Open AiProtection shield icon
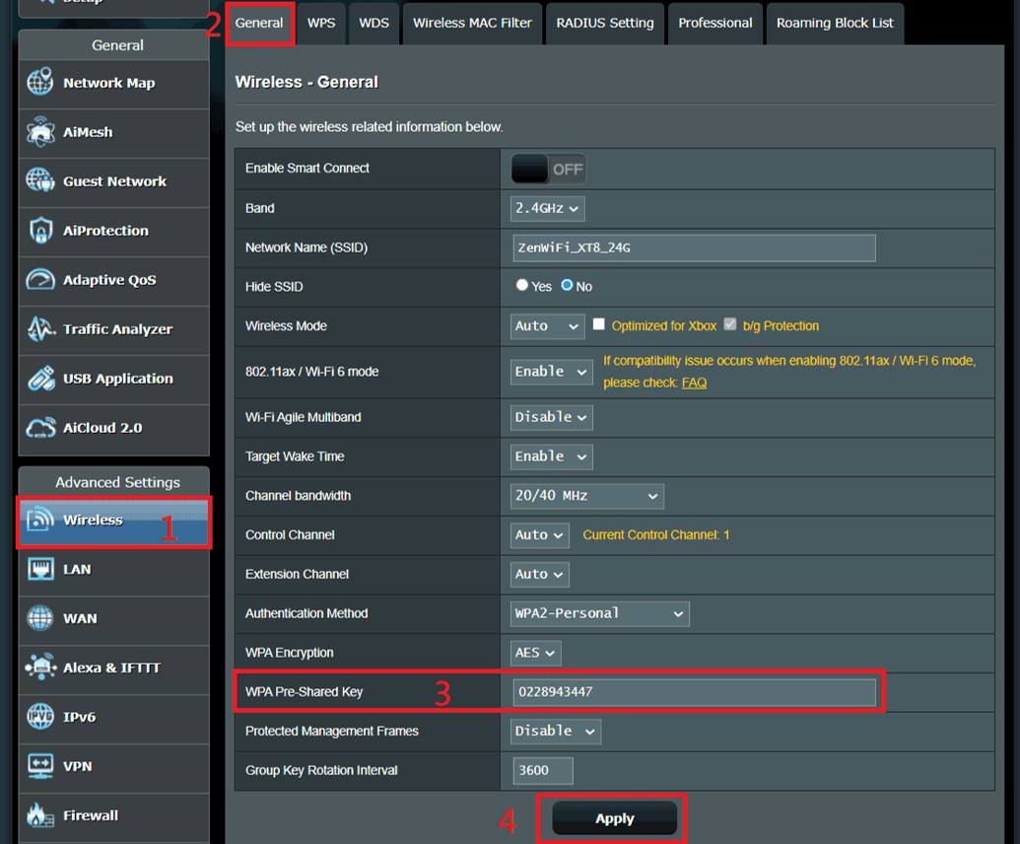1020x844 pixels. pyautogui.click(x=40, y=231)
